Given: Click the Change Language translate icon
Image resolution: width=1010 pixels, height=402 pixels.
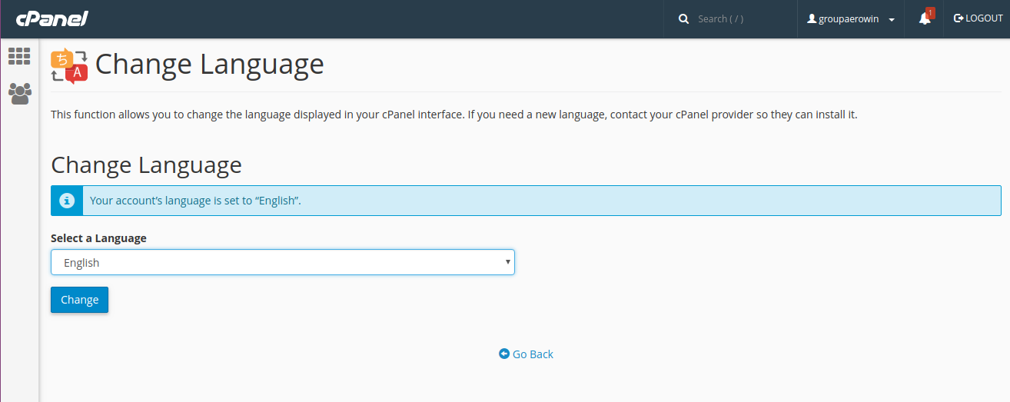Looking at the screenshot, I should pos(69,65).
